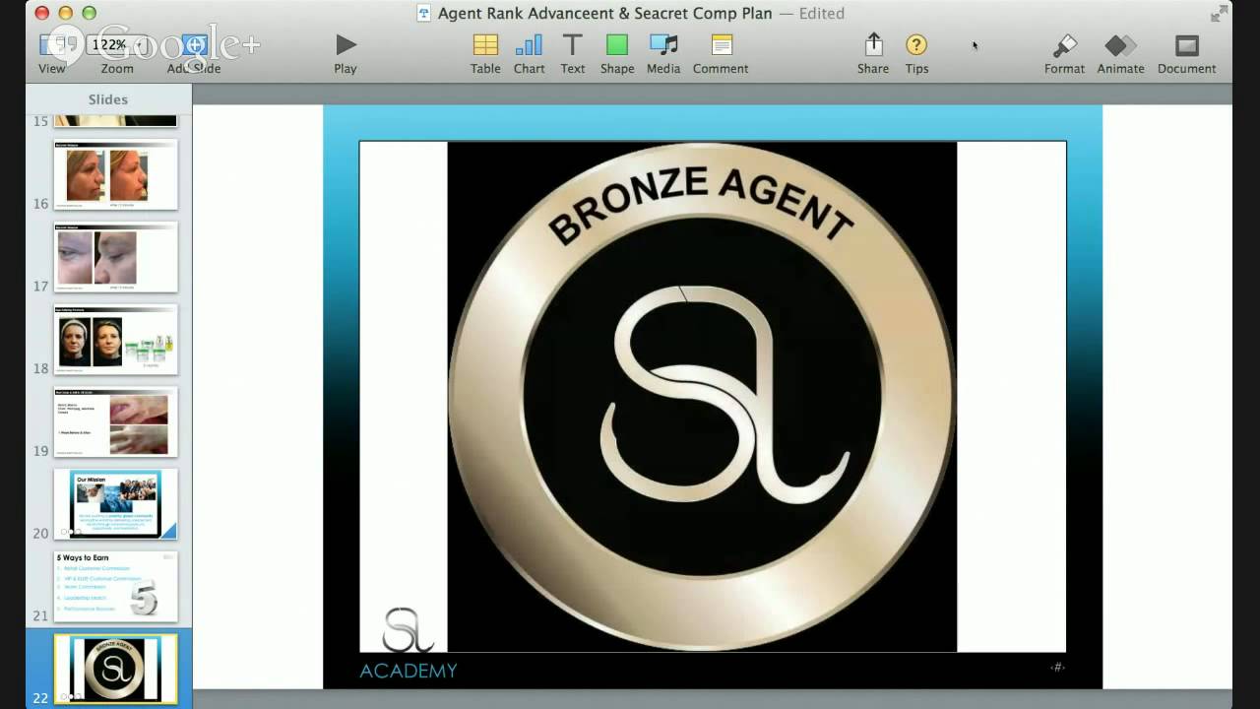Open the Format inspector

click(1064, 53)
